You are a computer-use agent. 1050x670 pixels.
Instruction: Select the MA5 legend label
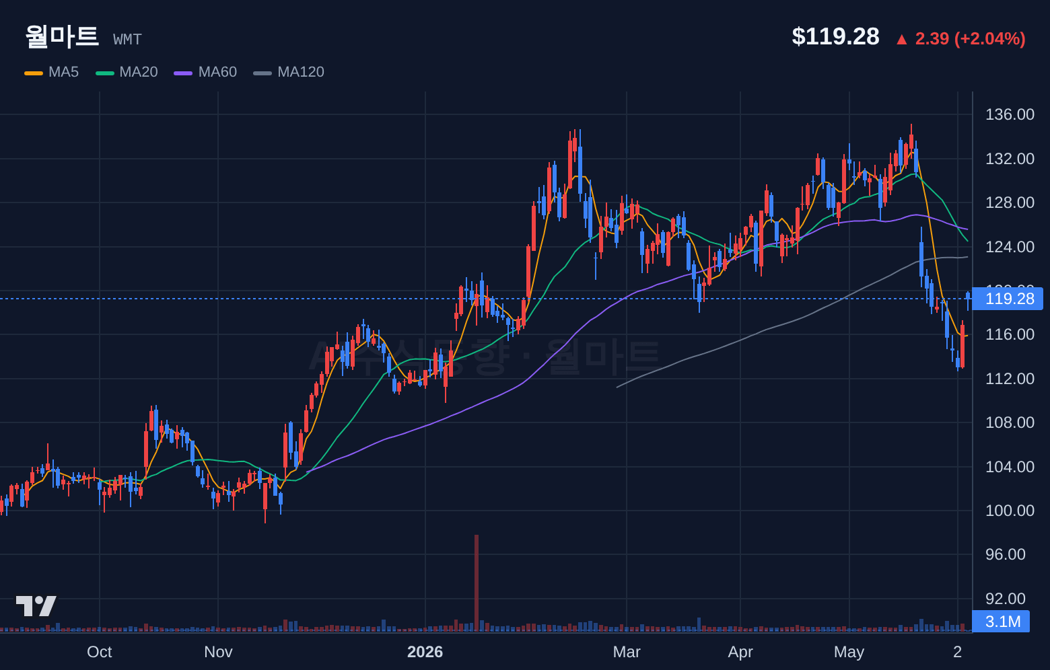coord(63,72)
